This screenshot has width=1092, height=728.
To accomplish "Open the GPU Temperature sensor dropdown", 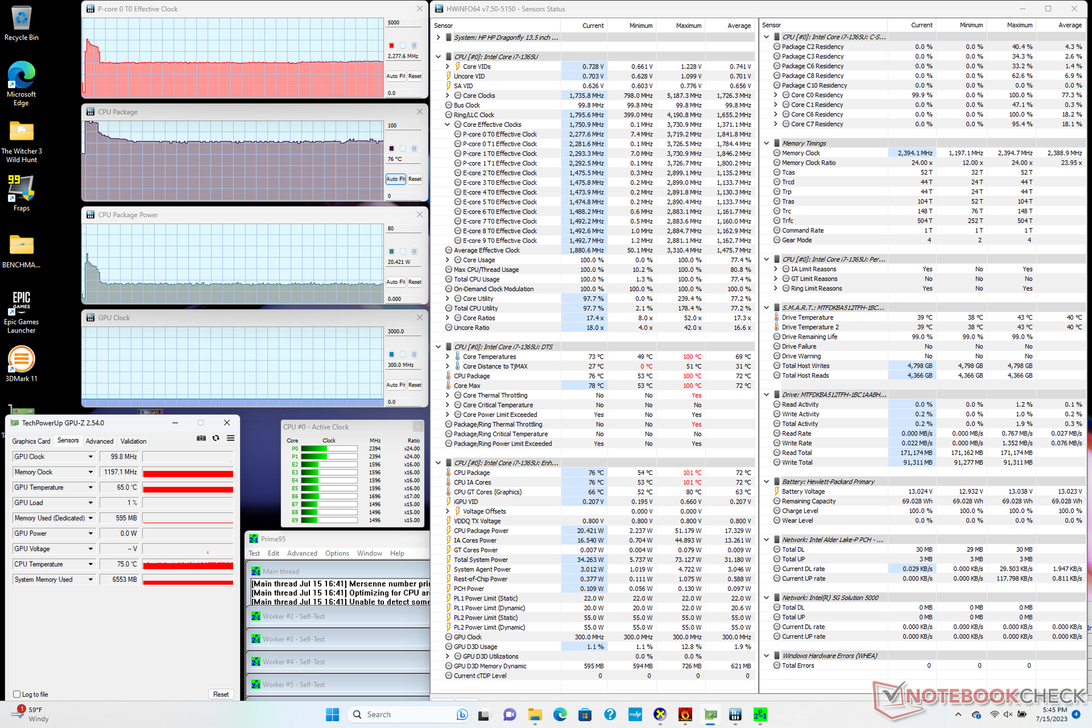I will click(90, 487).
